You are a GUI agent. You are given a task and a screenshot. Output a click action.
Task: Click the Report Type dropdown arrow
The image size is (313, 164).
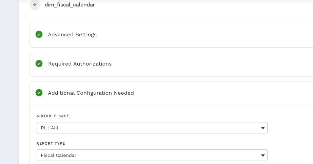tap(262, 156)
